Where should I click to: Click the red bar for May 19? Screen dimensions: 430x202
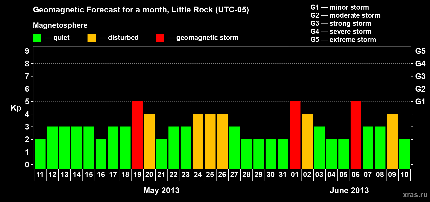pyautogui.click(x=137, y=135)
